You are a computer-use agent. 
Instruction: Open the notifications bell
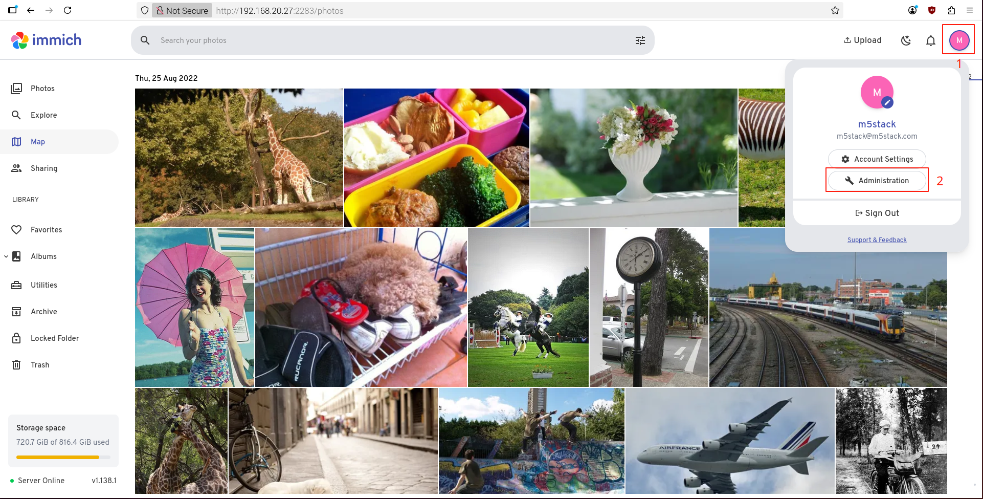click(930, 40)
